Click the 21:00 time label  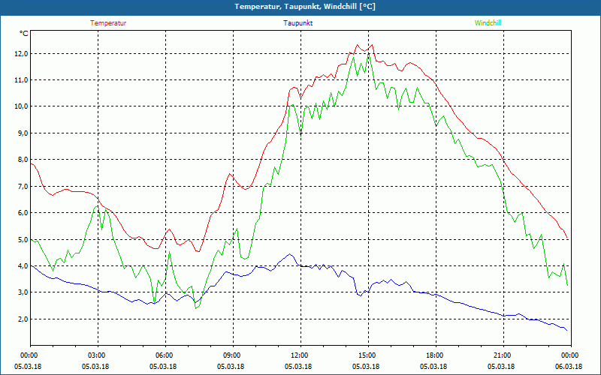(503, 355)
